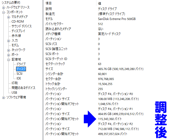Click the 976,768,065 sector total value
The height and width of the screenshot is (140, 169).
pos(106,79)
